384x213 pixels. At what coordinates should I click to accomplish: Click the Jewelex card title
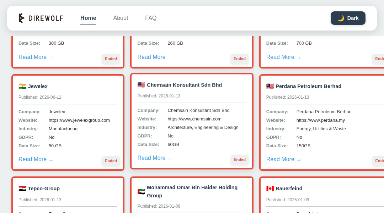38,86
